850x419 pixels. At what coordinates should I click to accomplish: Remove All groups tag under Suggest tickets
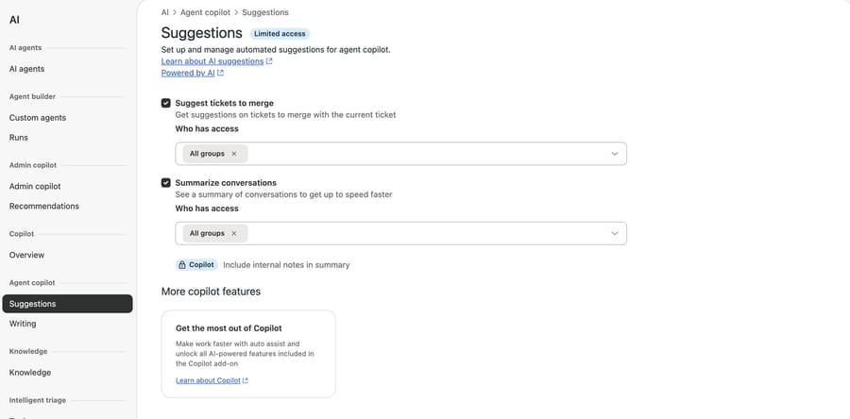tap(233, 154)
